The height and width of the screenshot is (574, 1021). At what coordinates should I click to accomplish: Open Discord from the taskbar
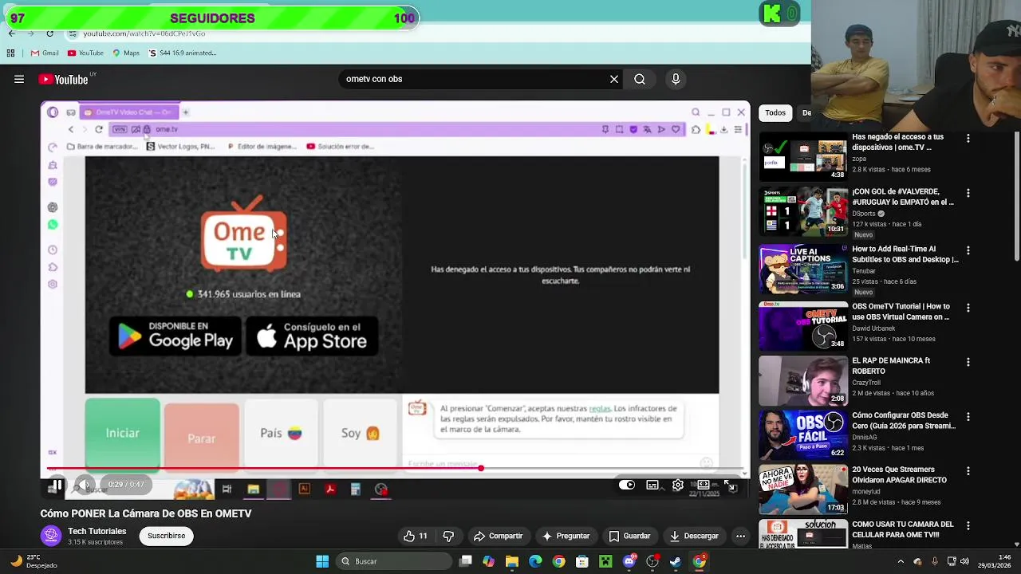[x=629, y=561]
